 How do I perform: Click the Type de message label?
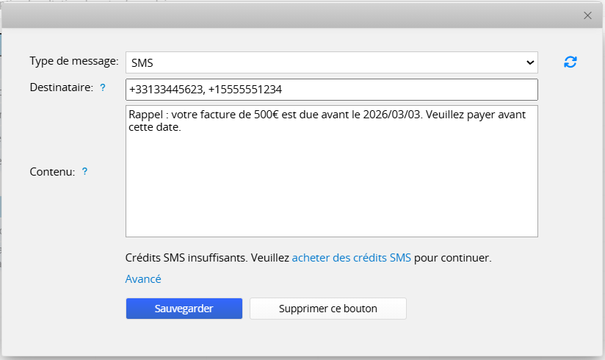[x=73, y=60]
